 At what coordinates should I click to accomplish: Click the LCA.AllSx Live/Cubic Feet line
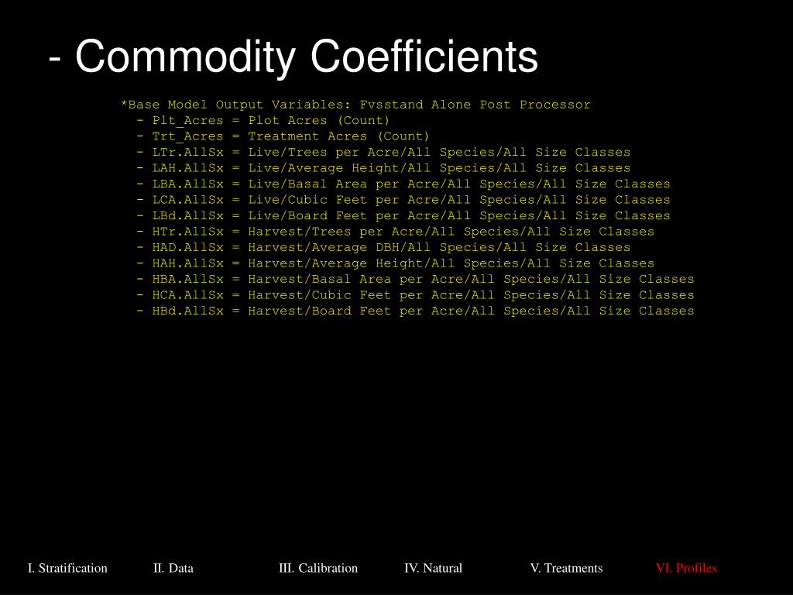(x=403, y=200)
